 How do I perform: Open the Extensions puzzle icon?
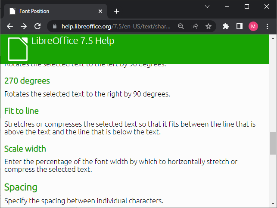tap(226, 27)
